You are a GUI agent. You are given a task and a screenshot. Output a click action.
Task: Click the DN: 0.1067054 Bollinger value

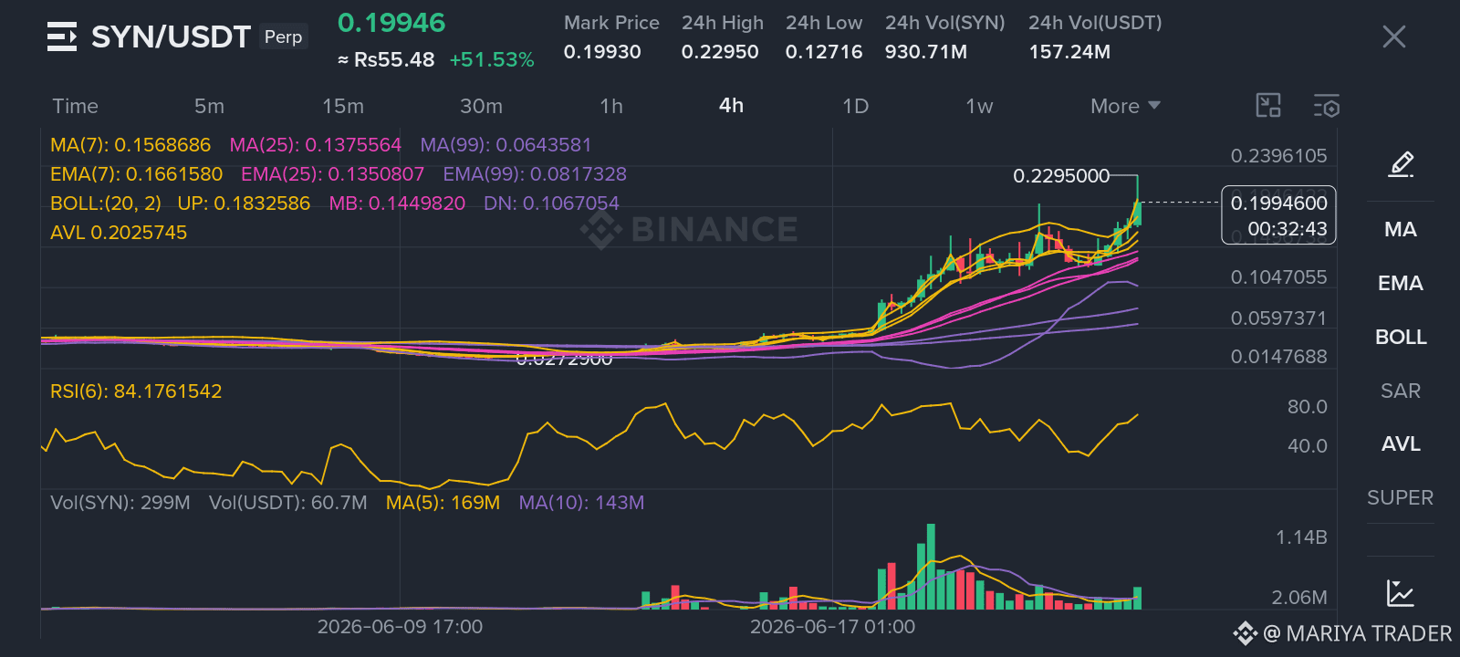(x=551, y=203)
